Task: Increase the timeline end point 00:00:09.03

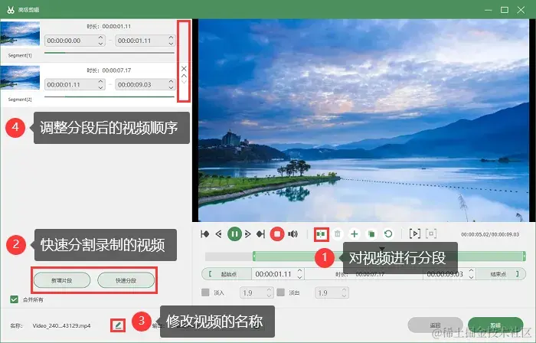Action: (472, 271)
